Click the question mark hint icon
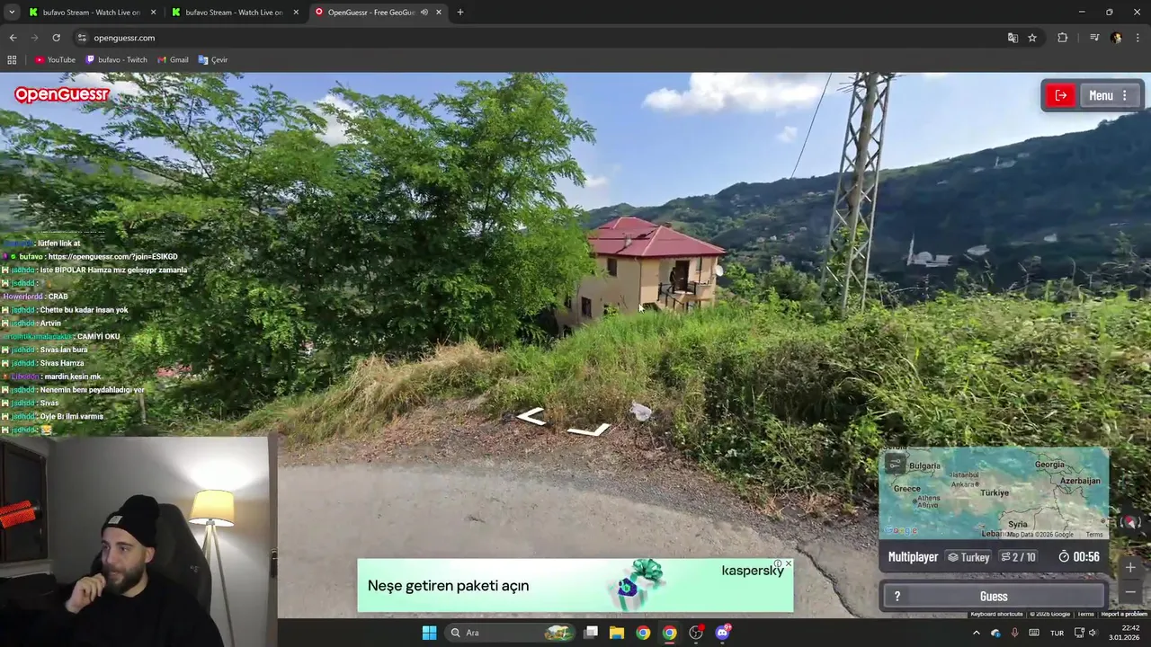This screenshot has height=647, width=1151. (897, 597)
